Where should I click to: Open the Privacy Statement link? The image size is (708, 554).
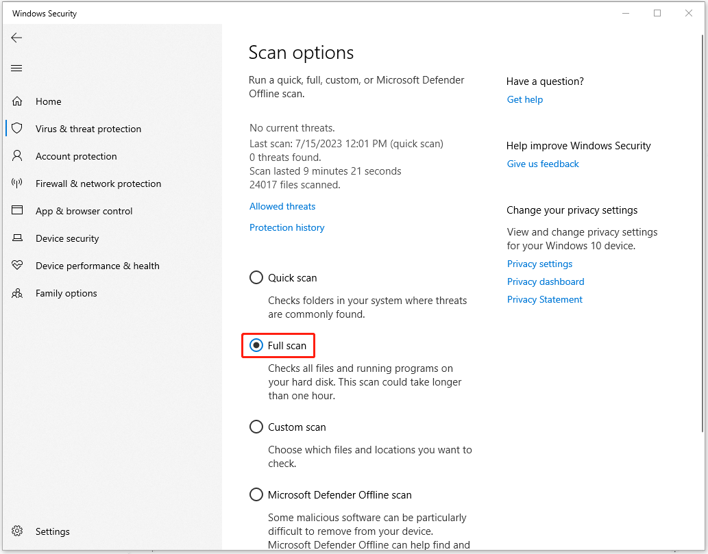[545, 299]
